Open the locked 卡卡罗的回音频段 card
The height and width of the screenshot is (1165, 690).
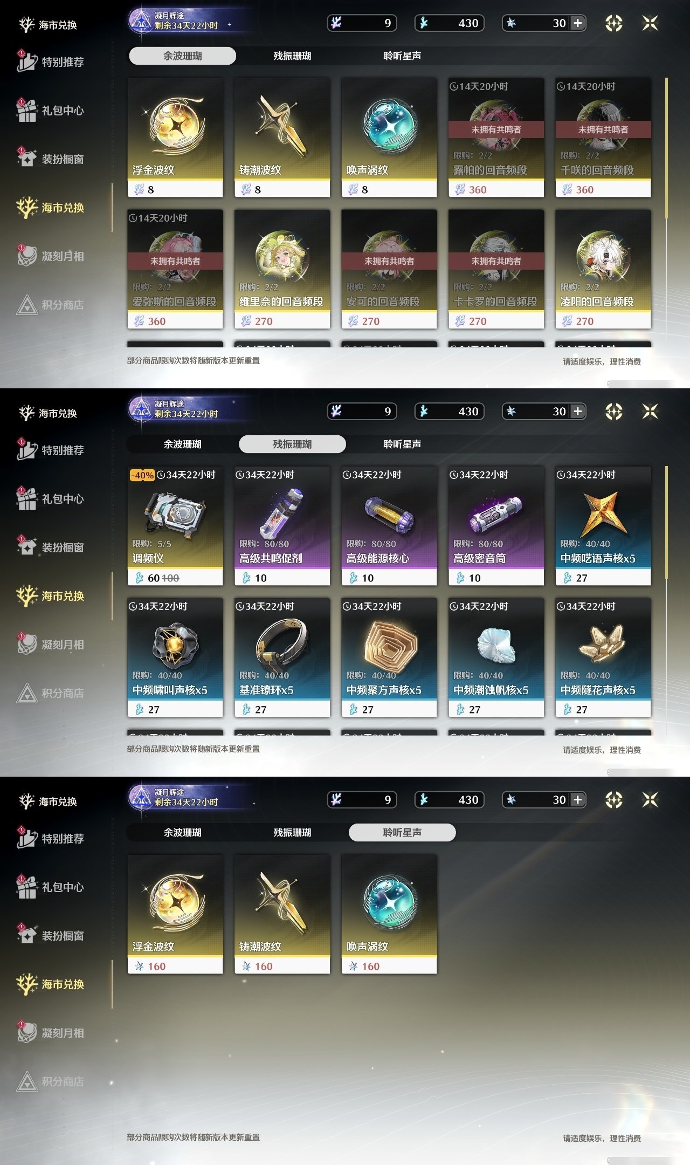(x=496, y=269)
